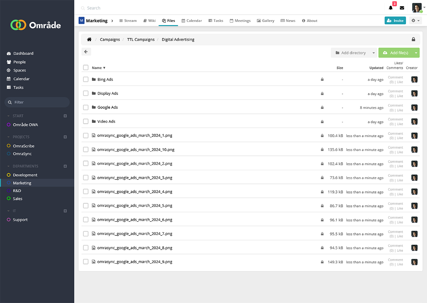Viewport: 427px width, 303px height.
Task: Toggle the select-all checkbox in header
Action: pyautogui.click(x=86, y=68)
